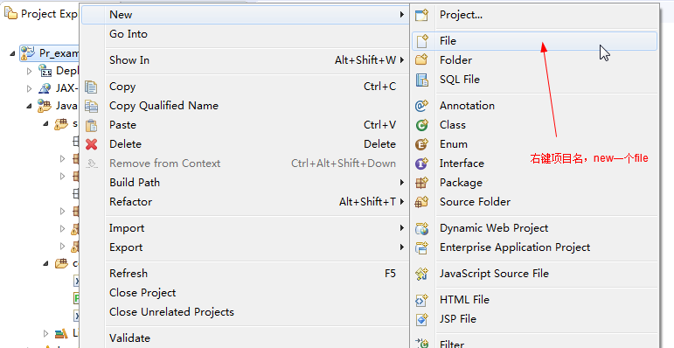This screenshot has height=348, width=674.
Task: Open the Export submenu arrow
Action: pyautogui.click(x=402, y=247)
